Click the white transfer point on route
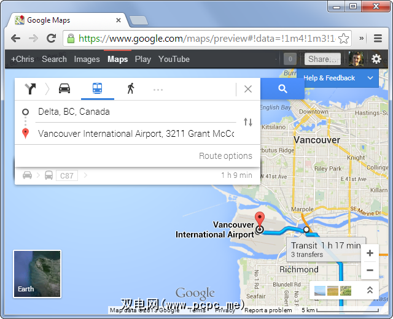The image size is (393, 319). coord(306,229)
